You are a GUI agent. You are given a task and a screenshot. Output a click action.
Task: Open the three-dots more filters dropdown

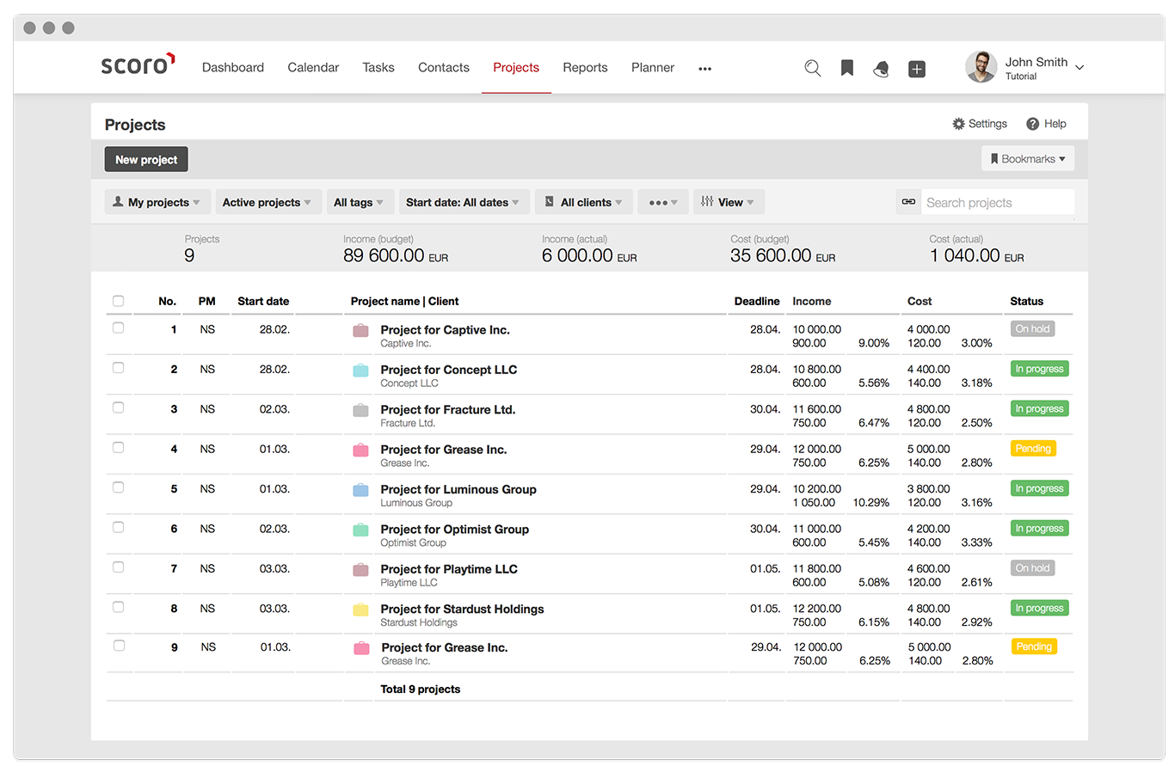pyautogui.click(x=663, y=202)
